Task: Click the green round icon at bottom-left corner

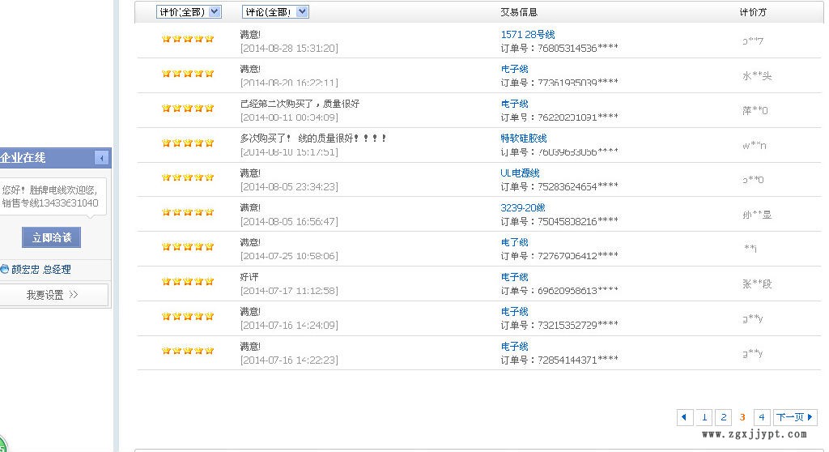Action: coord(2,445)
